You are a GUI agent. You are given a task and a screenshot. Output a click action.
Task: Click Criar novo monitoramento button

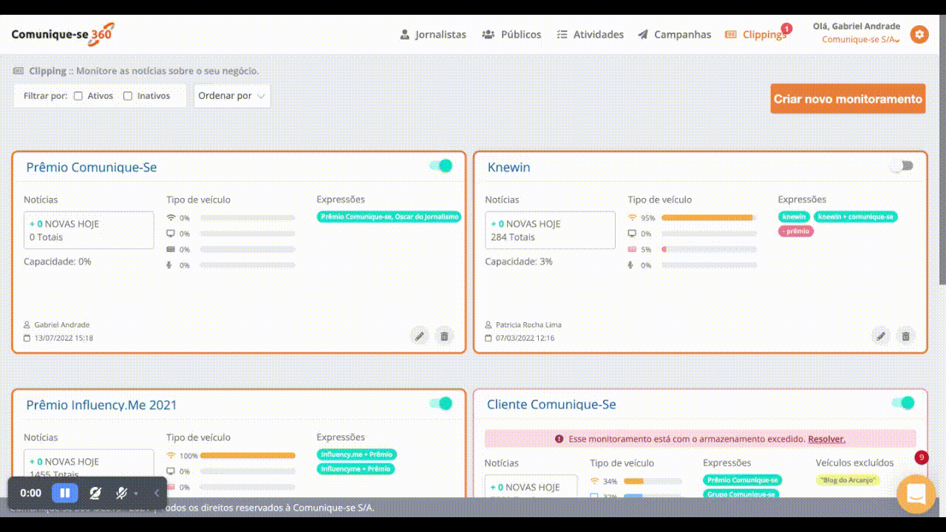pyautogui.click(x=848, y=98)
